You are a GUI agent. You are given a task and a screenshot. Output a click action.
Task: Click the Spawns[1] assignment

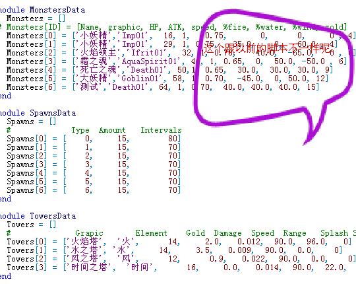pos(94,147)
